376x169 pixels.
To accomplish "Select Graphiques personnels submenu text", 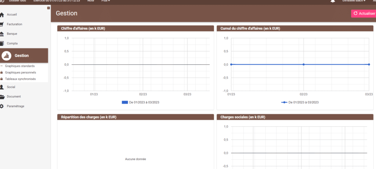I will pyautogui.click(x=21, y=72).
